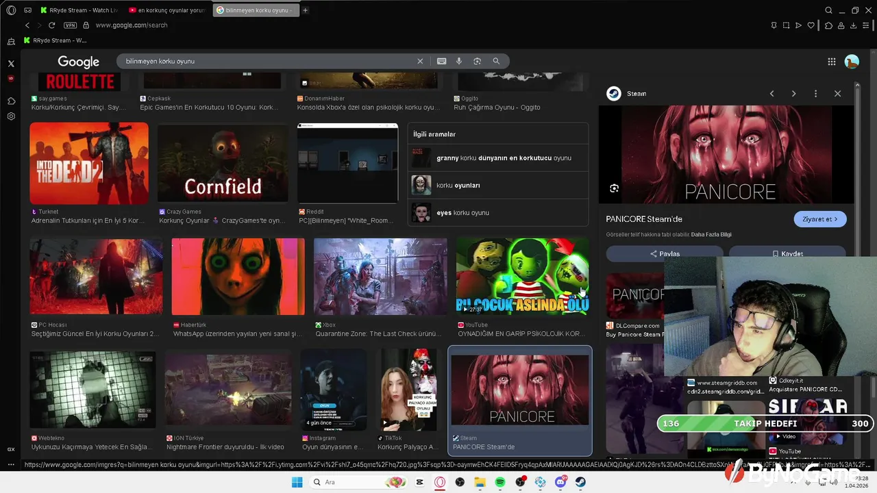Open browser toolbar search magnifier

828,10
